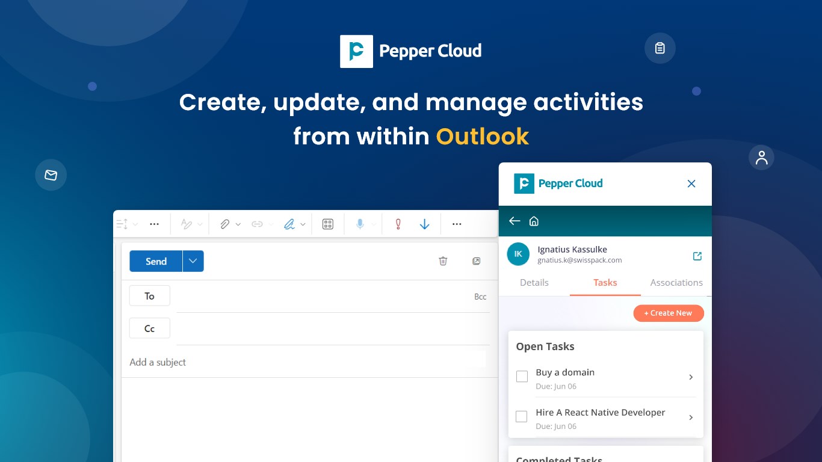Click into the To address field
The image size is (822, 462).
point(324,297)
